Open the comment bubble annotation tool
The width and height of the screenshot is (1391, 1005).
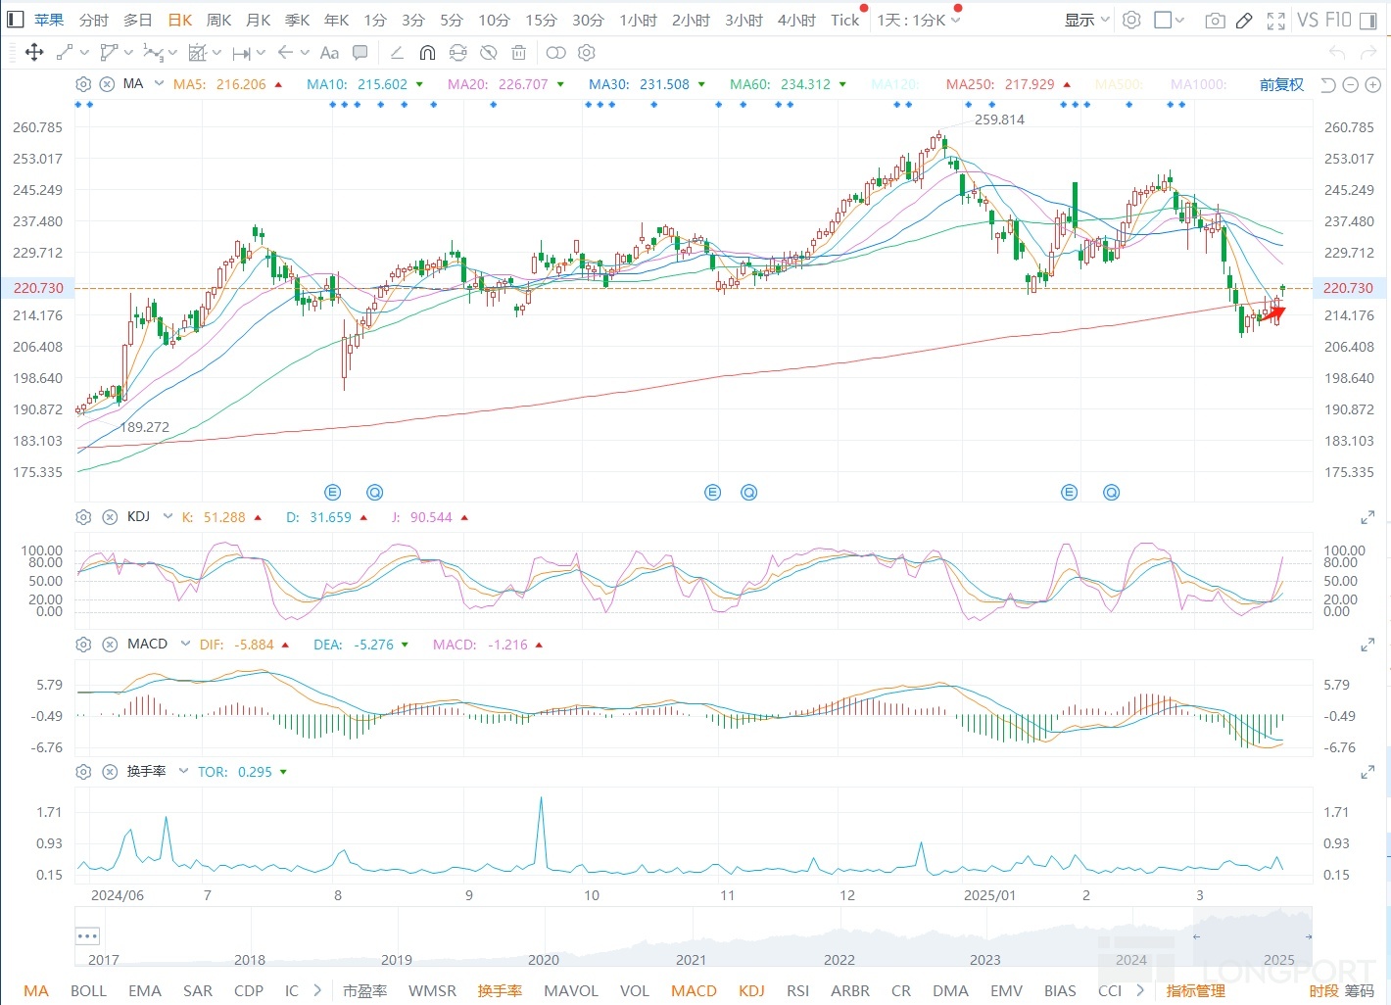point(360,53)
